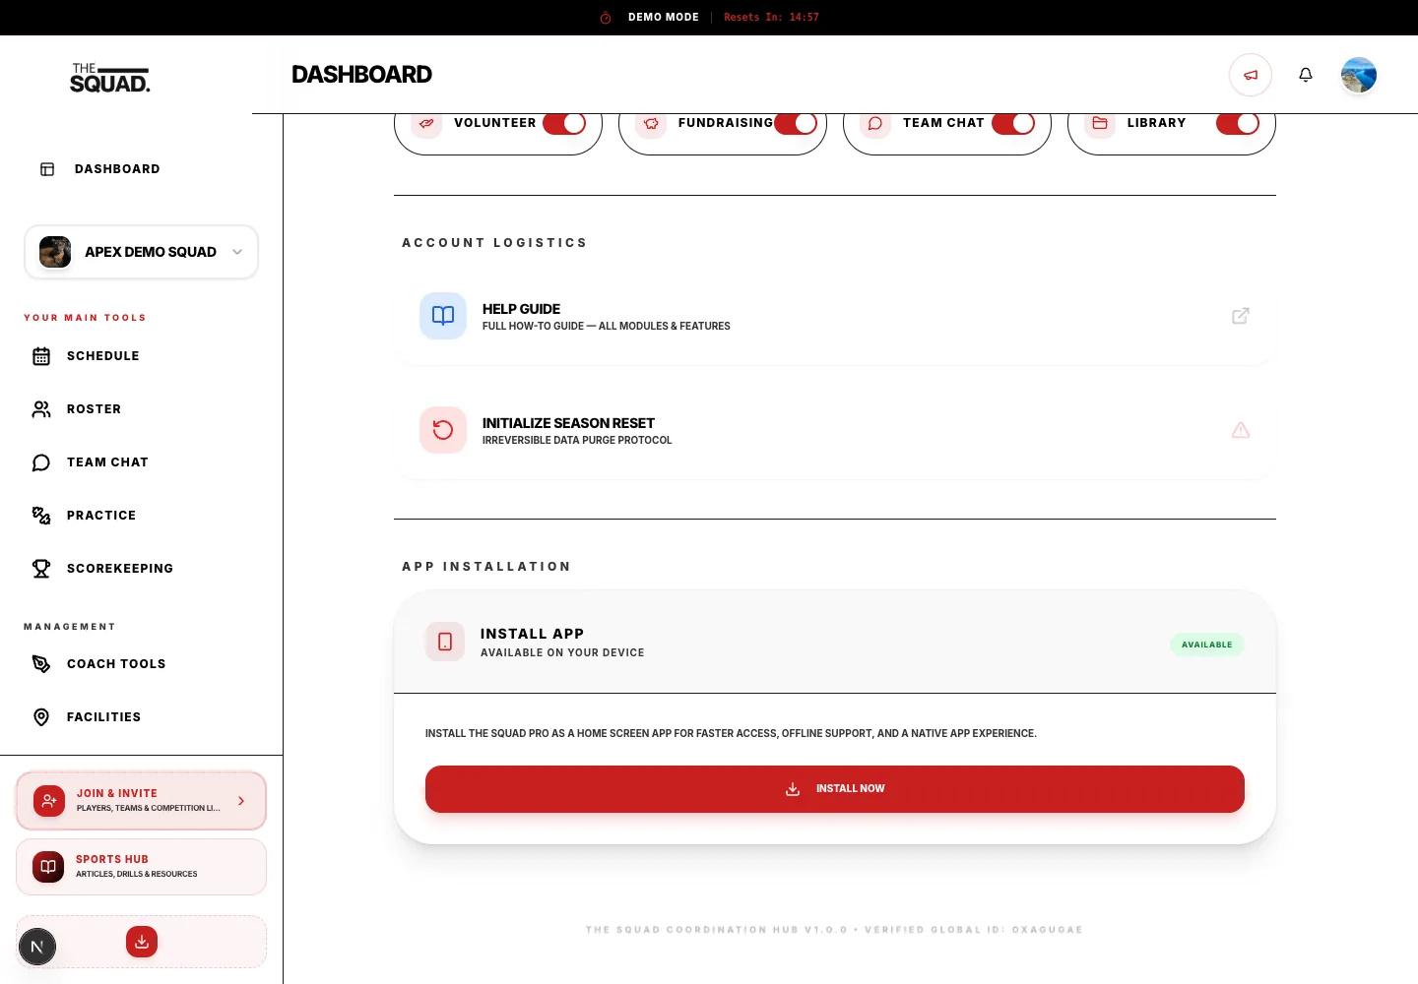Click the Resets In countdown timer
The height and width of the screenshot is (984, 1418).
(771, 18)
